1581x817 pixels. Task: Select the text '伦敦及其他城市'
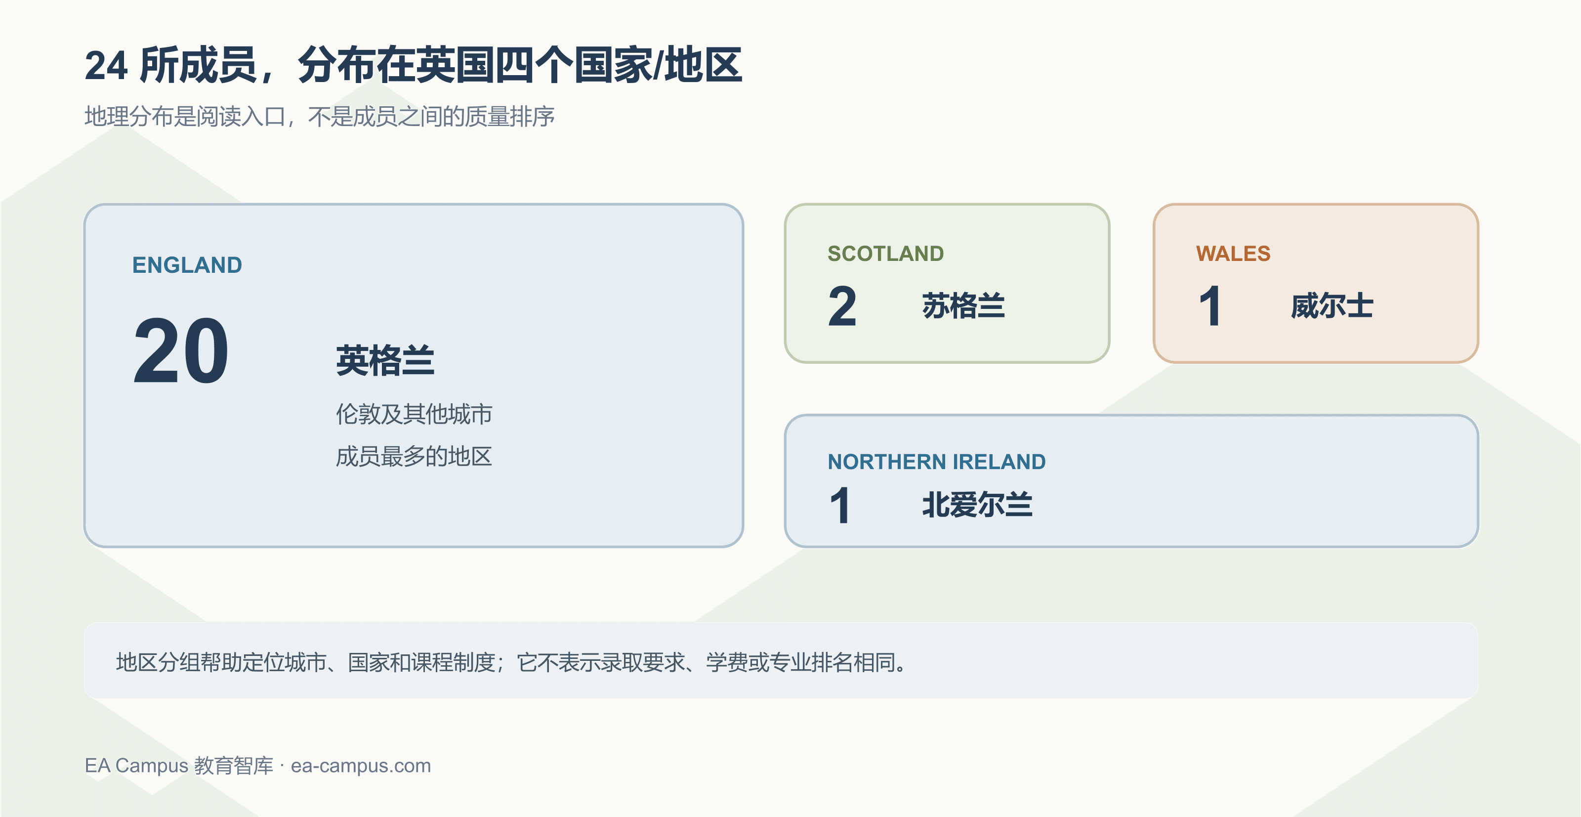[414, 414]
